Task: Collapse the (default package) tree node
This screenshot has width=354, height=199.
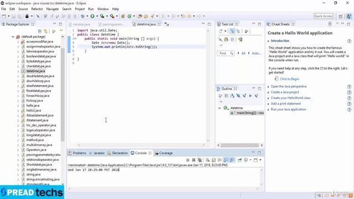Action: 13,36
